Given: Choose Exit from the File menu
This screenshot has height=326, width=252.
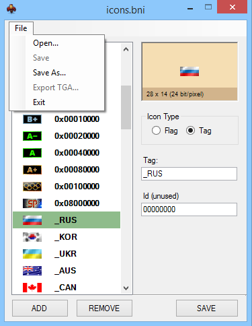Looking at the screenshot, I should coord(57,102).
